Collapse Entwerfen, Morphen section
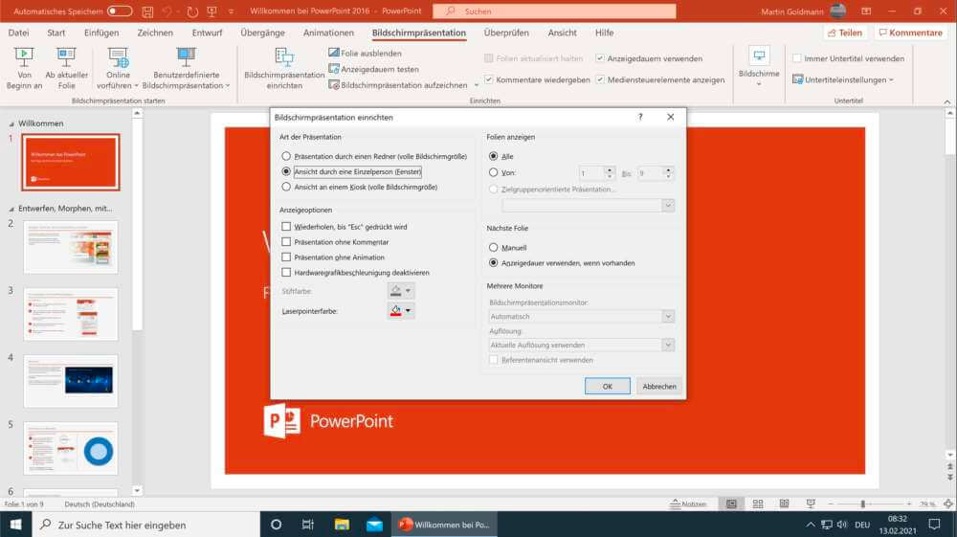This screenshot has width=957, height=537. [x=11, y=209]
